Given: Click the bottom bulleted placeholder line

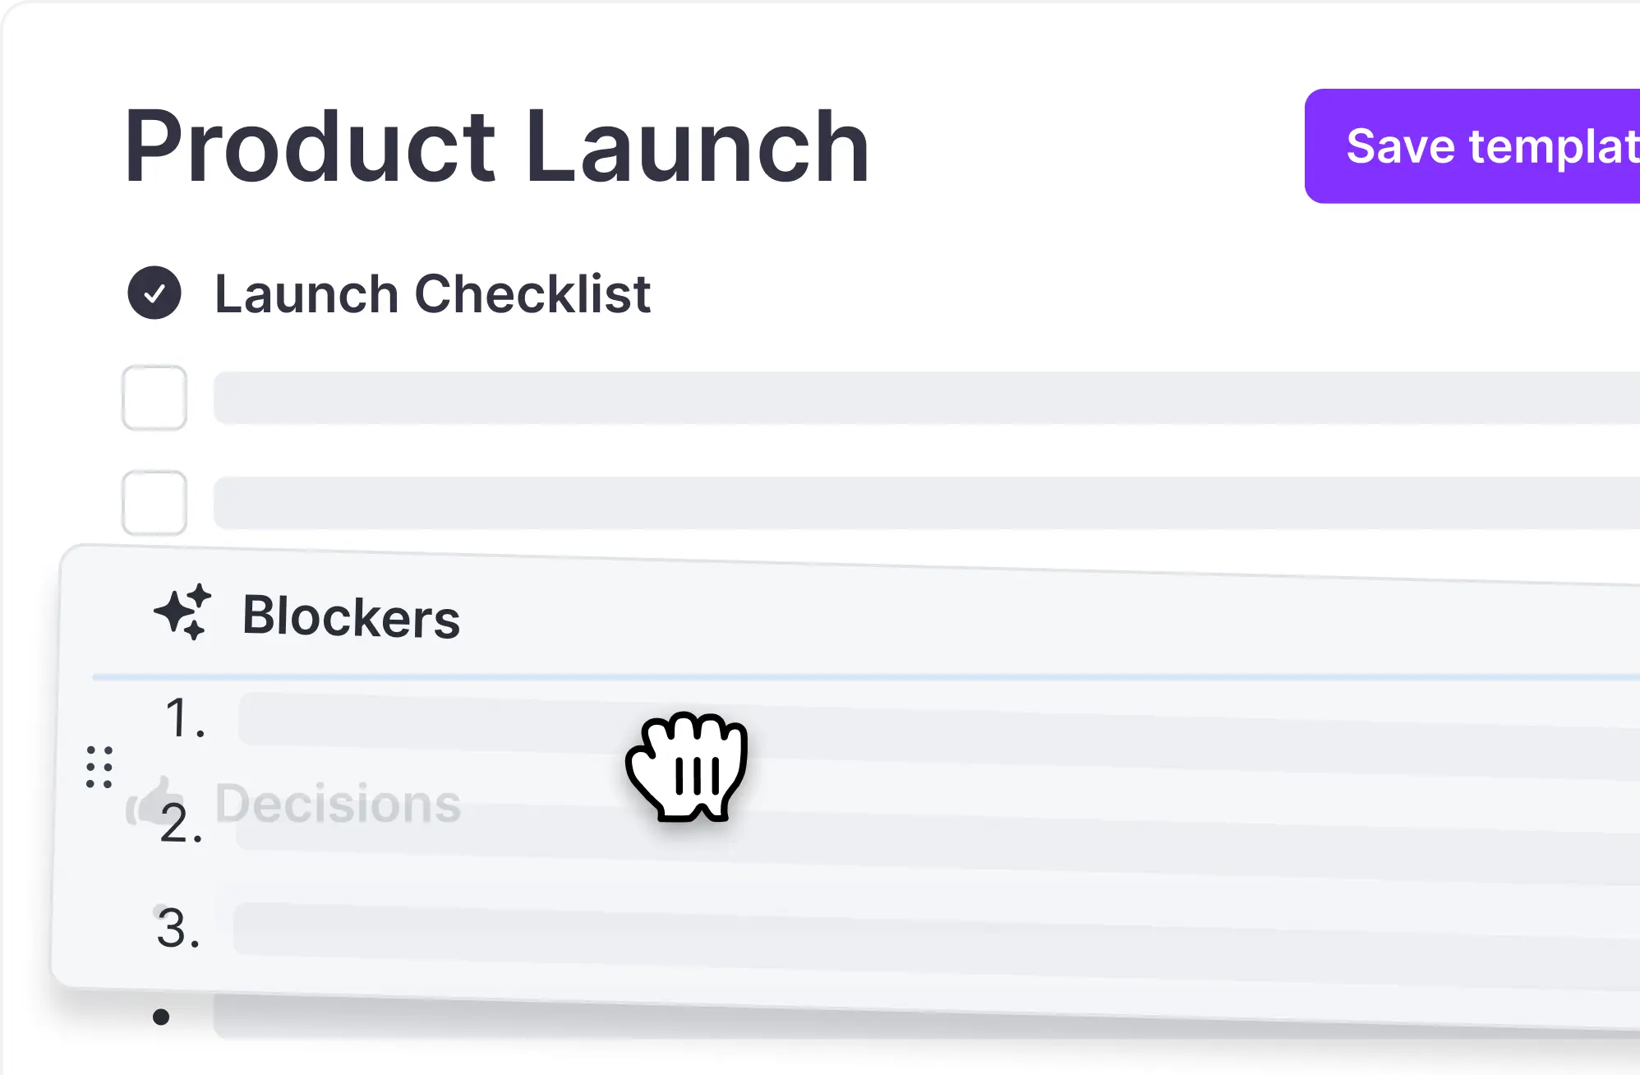Looking at the screenshot, I should click(927, 1017).
